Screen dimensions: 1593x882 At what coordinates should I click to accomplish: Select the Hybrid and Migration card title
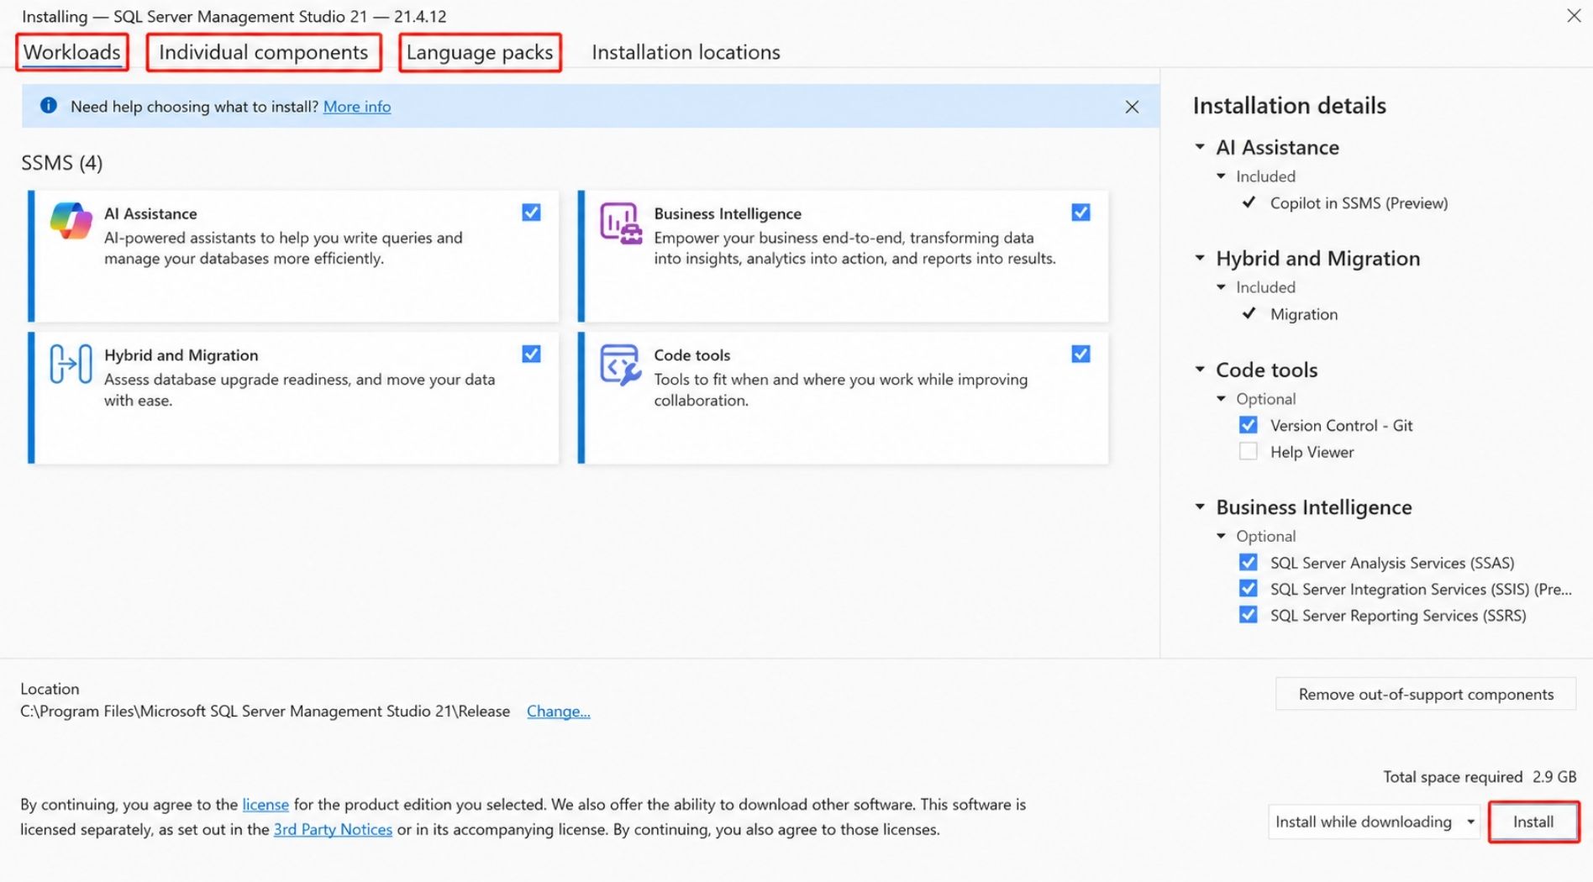(x=181, y=355)
